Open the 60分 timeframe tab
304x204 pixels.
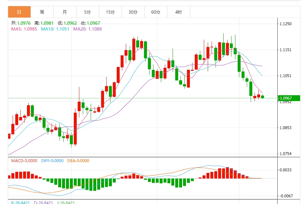[x=156, y=12]
